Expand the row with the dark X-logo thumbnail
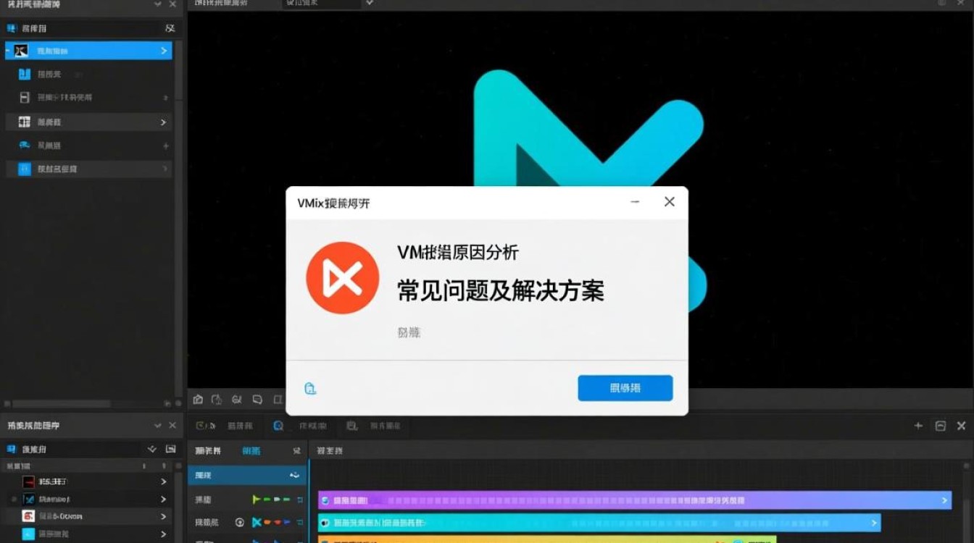 click(x=164, y=499)
